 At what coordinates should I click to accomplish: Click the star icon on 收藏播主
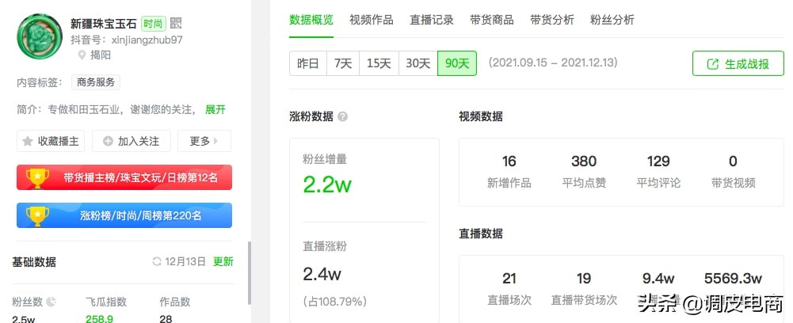click(x=29, y=141)
